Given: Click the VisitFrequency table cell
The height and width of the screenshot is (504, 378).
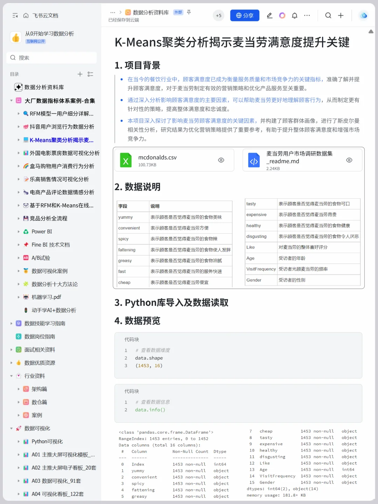Looking at the screenshot, I should point(261,269).
